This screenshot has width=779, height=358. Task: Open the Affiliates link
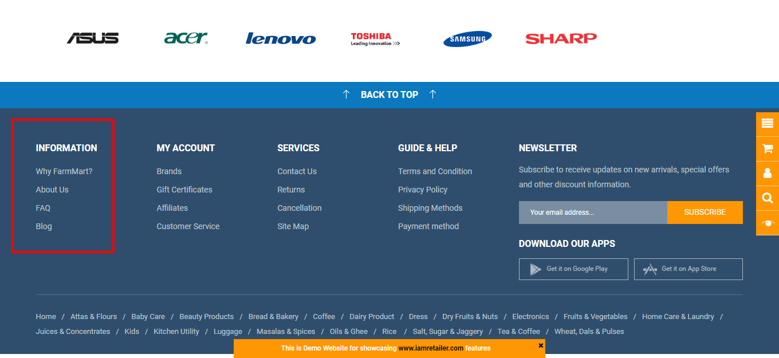172,208
